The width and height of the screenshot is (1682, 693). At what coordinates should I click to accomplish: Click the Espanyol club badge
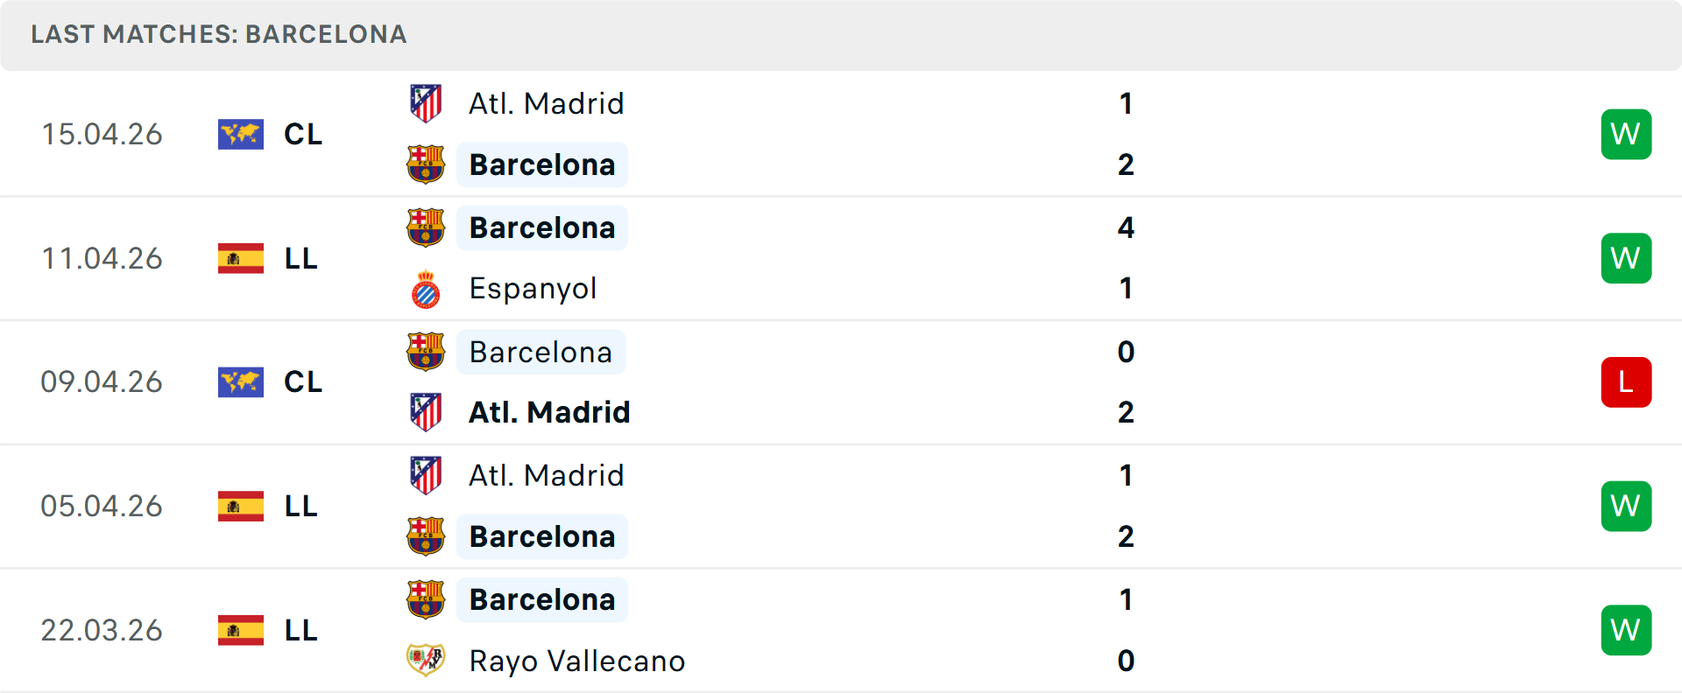[x=427, y=289]
